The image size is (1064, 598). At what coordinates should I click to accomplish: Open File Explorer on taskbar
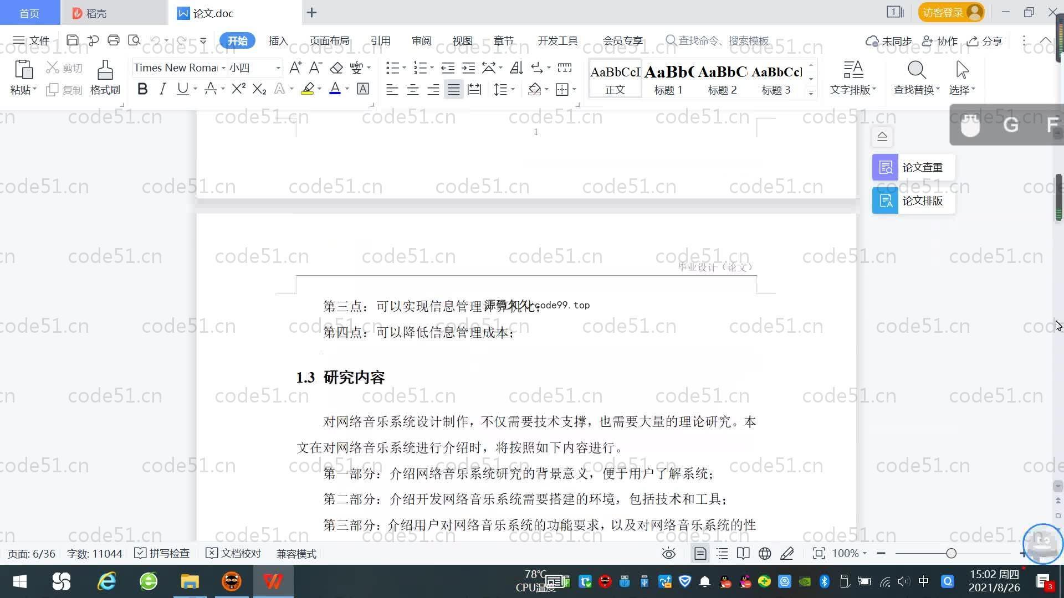(190, 581)
